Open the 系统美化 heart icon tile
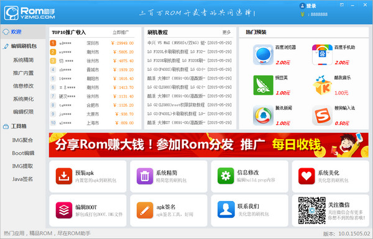 tap(306, 176)
